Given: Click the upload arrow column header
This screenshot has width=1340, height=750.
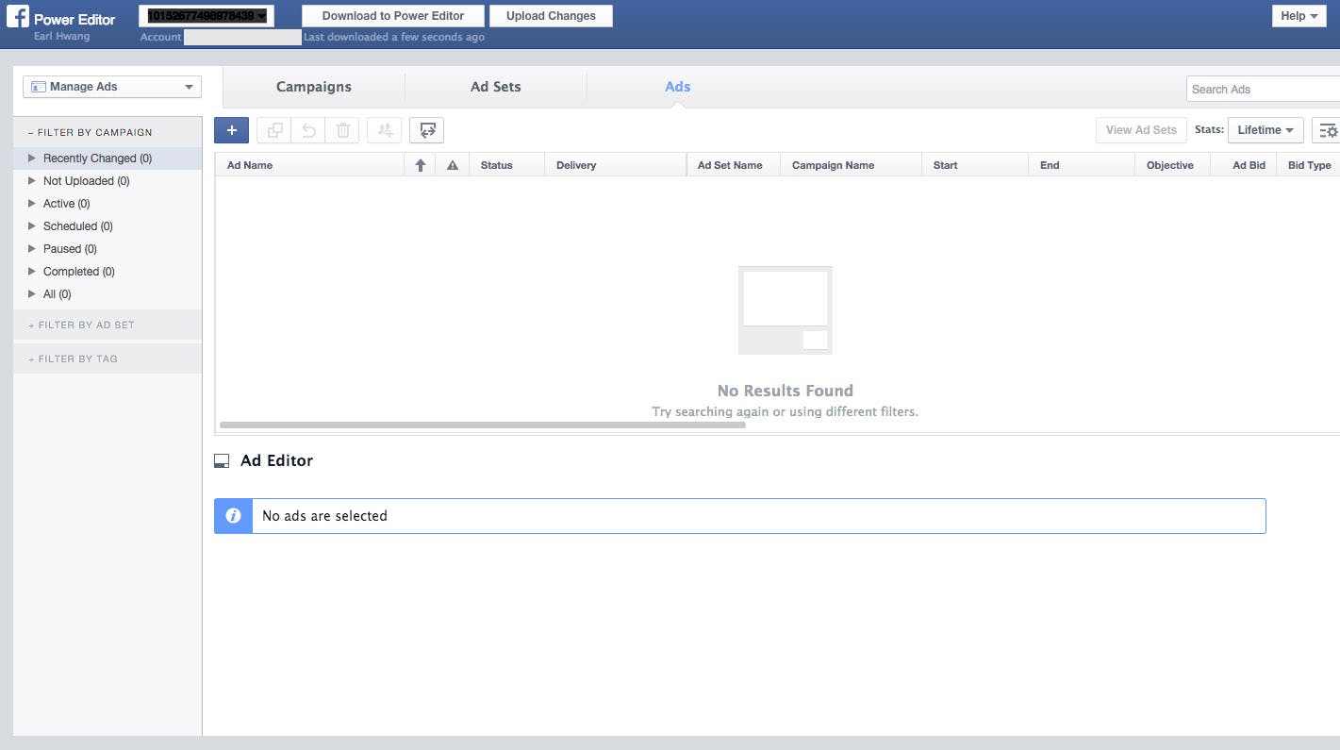Looking at the screenshot, I should pos(421,165).
